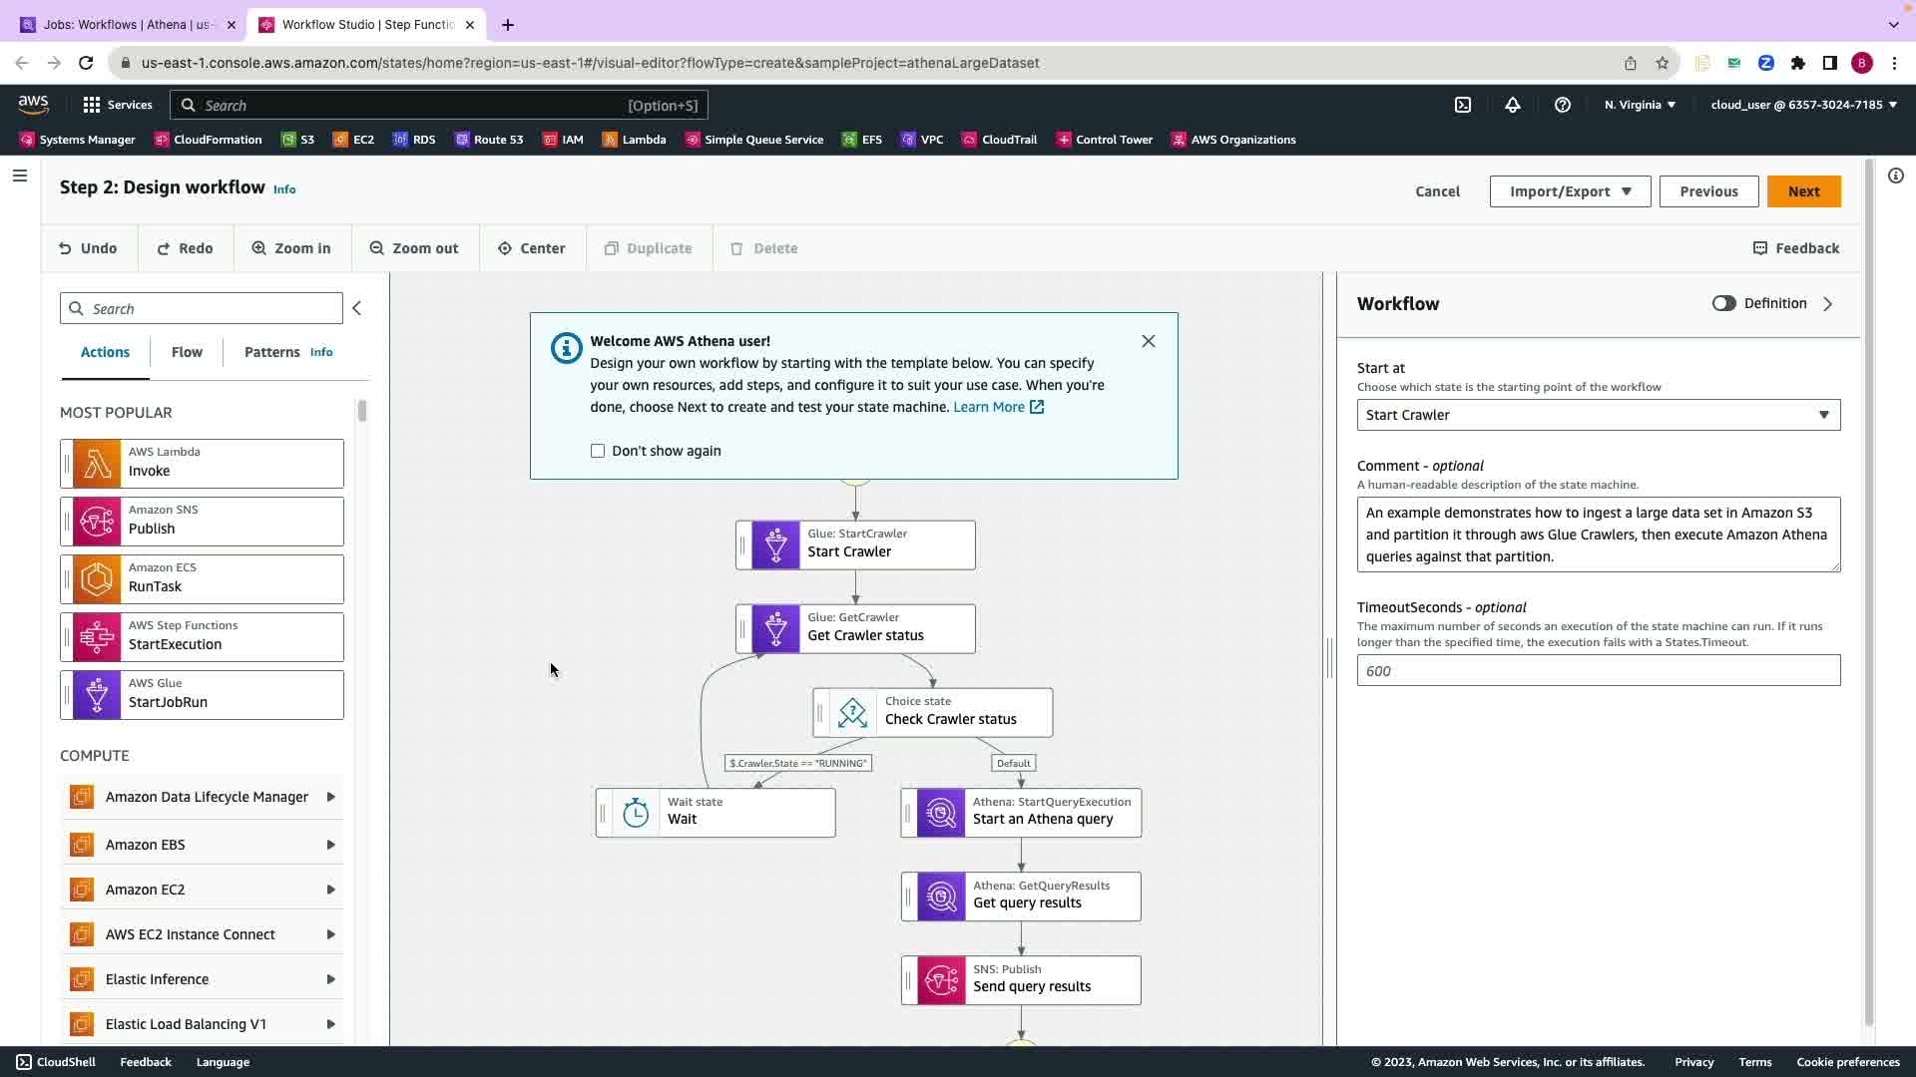Center the workflow canvas
This screenshot has width=1916, height=1077.
click(532, 248)
